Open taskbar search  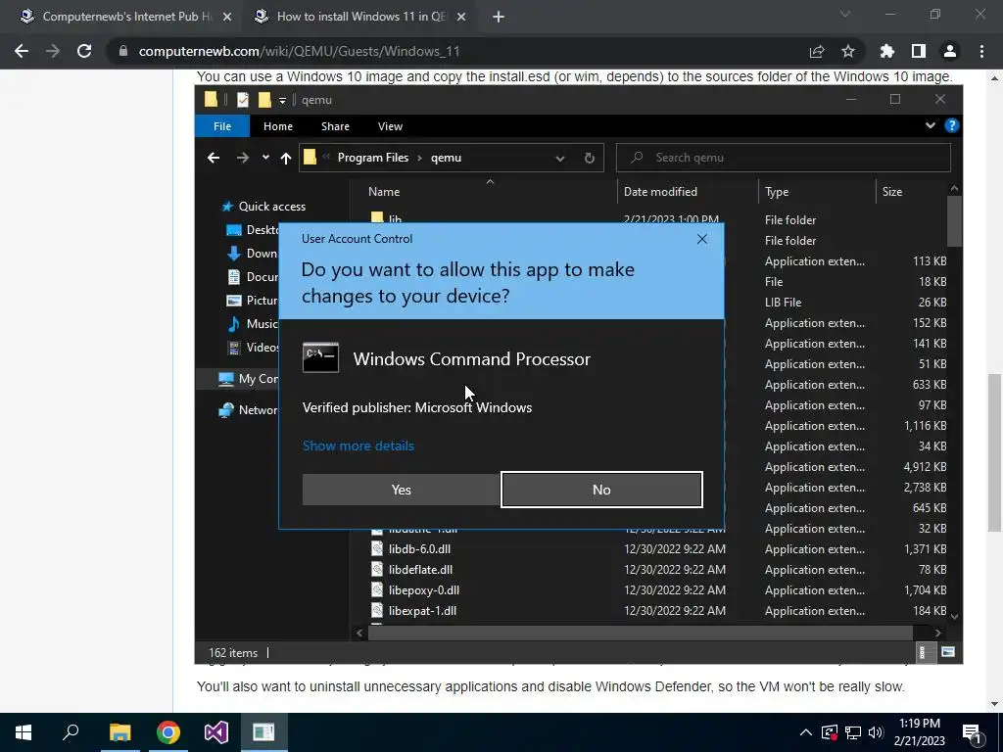pos(71,732)
